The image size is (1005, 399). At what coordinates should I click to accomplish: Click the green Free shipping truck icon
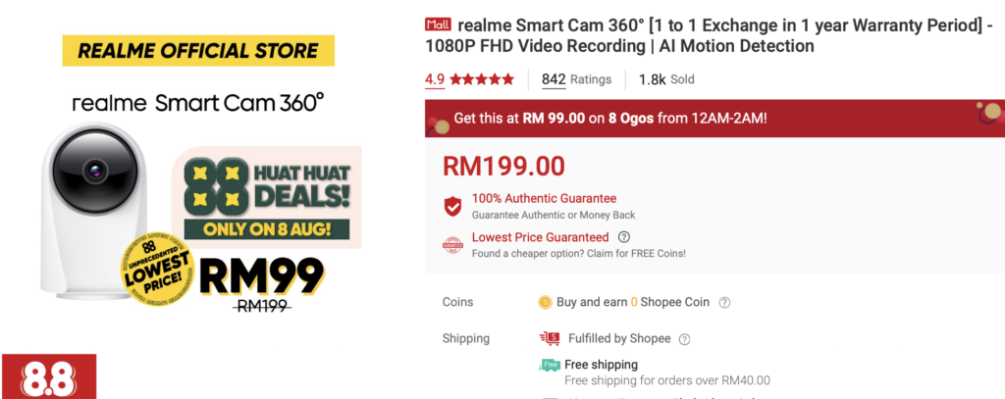coord(550,365)
